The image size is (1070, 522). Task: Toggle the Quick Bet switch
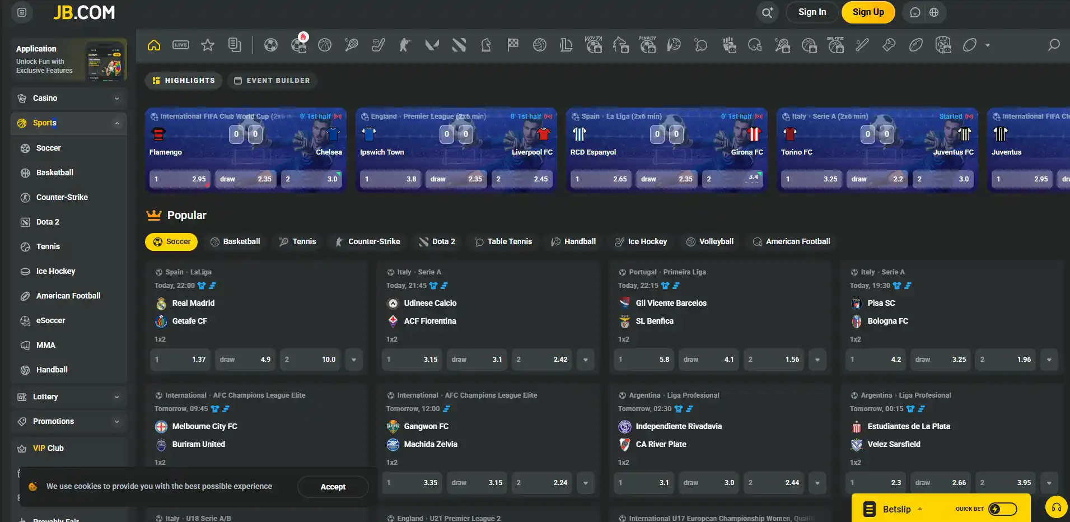(1002, 509)
